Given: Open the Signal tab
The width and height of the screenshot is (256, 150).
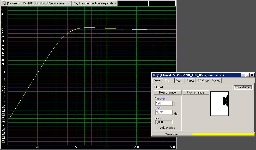Looking at the screenshot, I should click(190, 81).
